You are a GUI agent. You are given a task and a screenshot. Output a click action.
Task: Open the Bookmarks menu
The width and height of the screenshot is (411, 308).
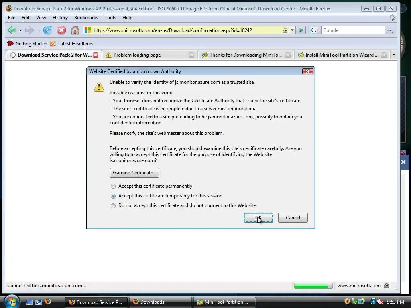(86, 18)
